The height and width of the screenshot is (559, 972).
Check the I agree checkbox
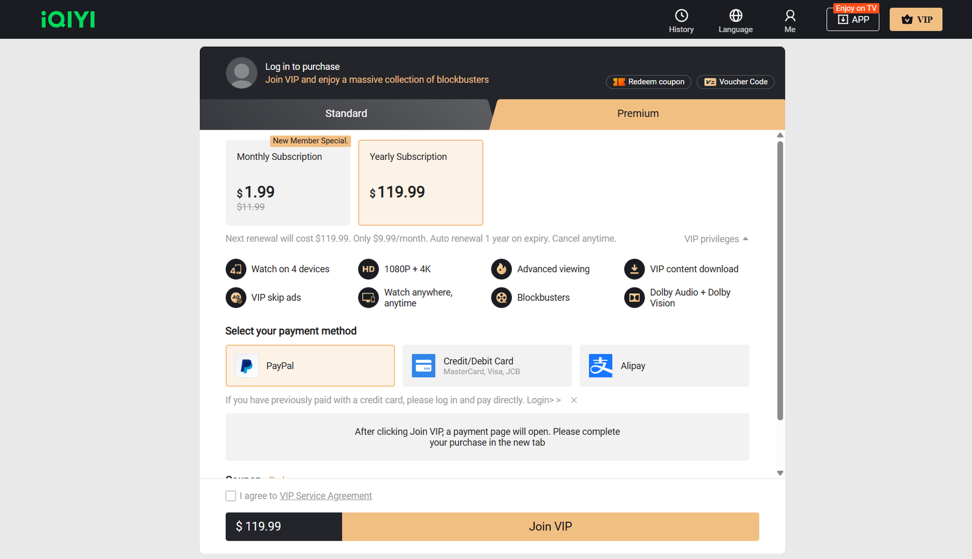click(231, 496)
